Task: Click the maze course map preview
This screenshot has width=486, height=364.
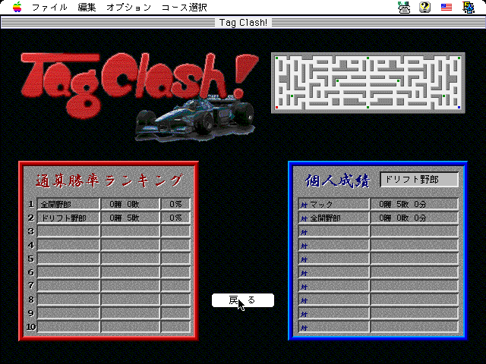Action: tap(368, 83)
